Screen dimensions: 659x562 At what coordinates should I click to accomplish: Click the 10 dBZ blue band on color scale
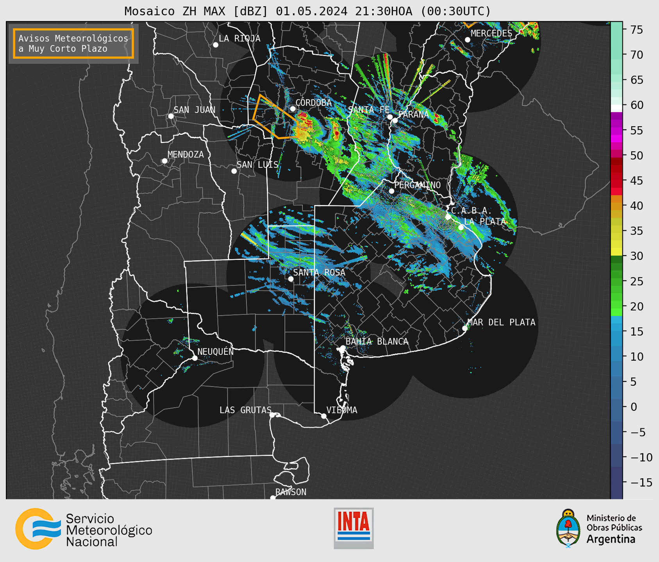(616, 356)
